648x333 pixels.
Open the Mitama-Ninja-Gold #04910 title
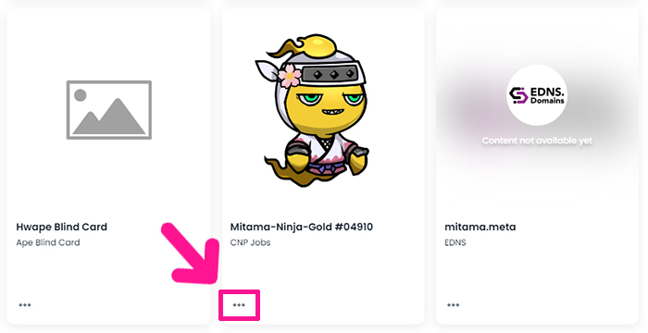[x=301, y=227]
